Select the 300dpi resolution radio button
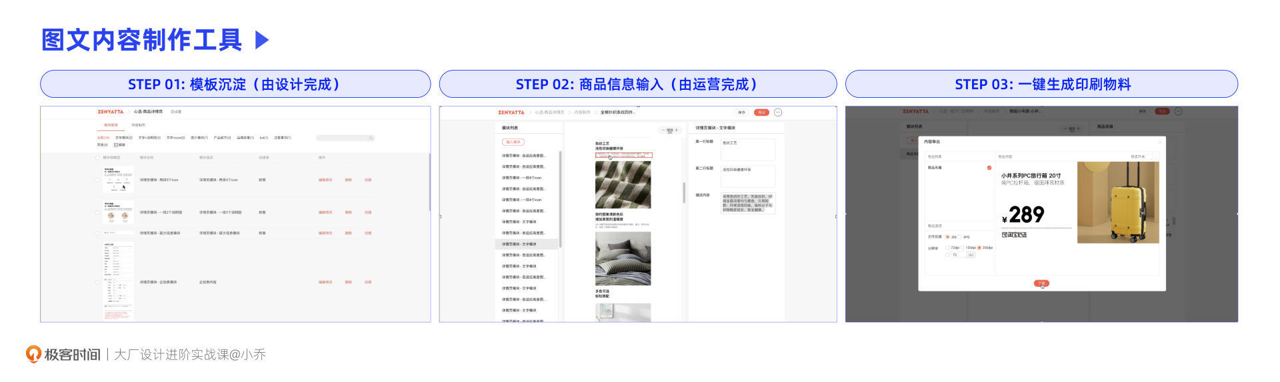Viewport: 1280px width, 382px height. coord(979,248)
